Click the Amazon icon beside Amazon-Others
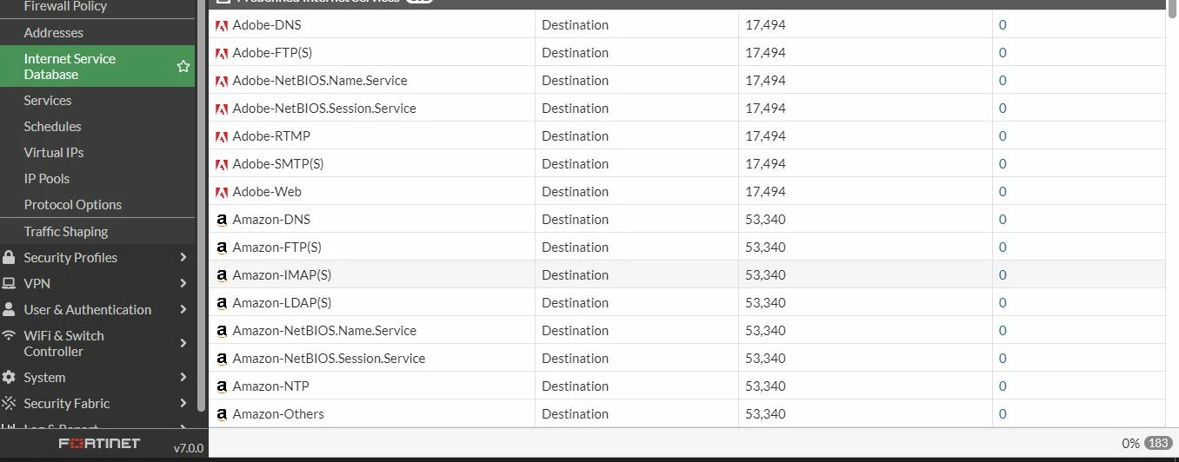Image resolution: width=1179 pixels, height=462 pixels. click(222, 414)
